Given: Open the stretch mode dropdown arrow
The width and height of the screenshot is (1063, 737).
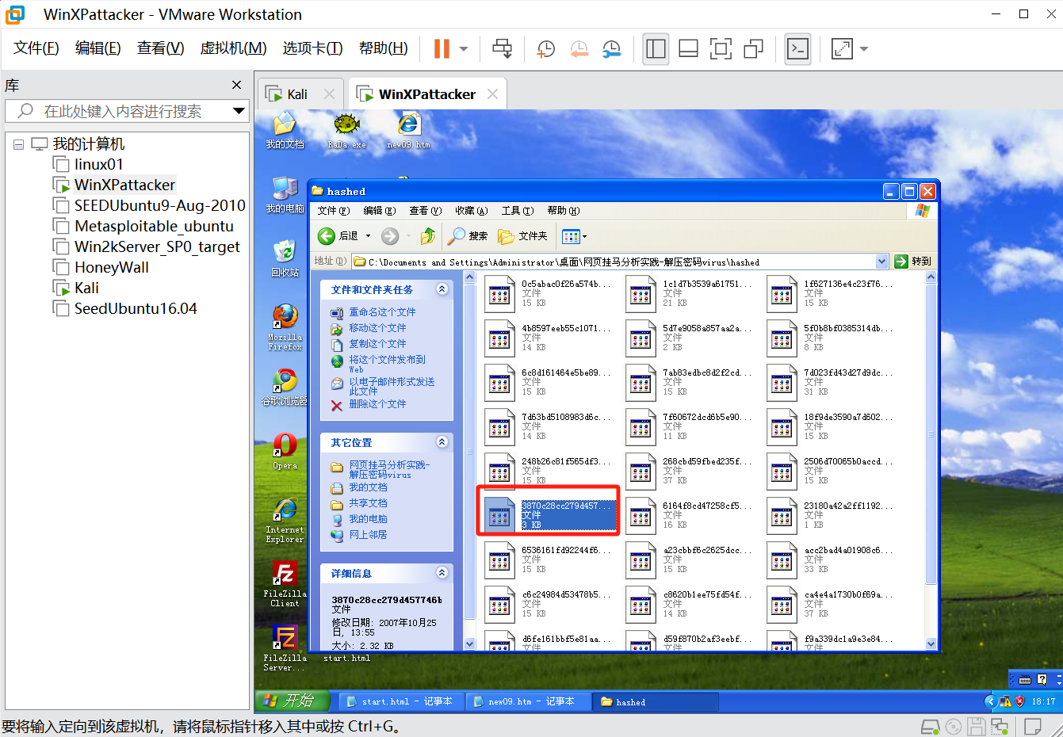Looking at the screenshot, I should point(864,49).
